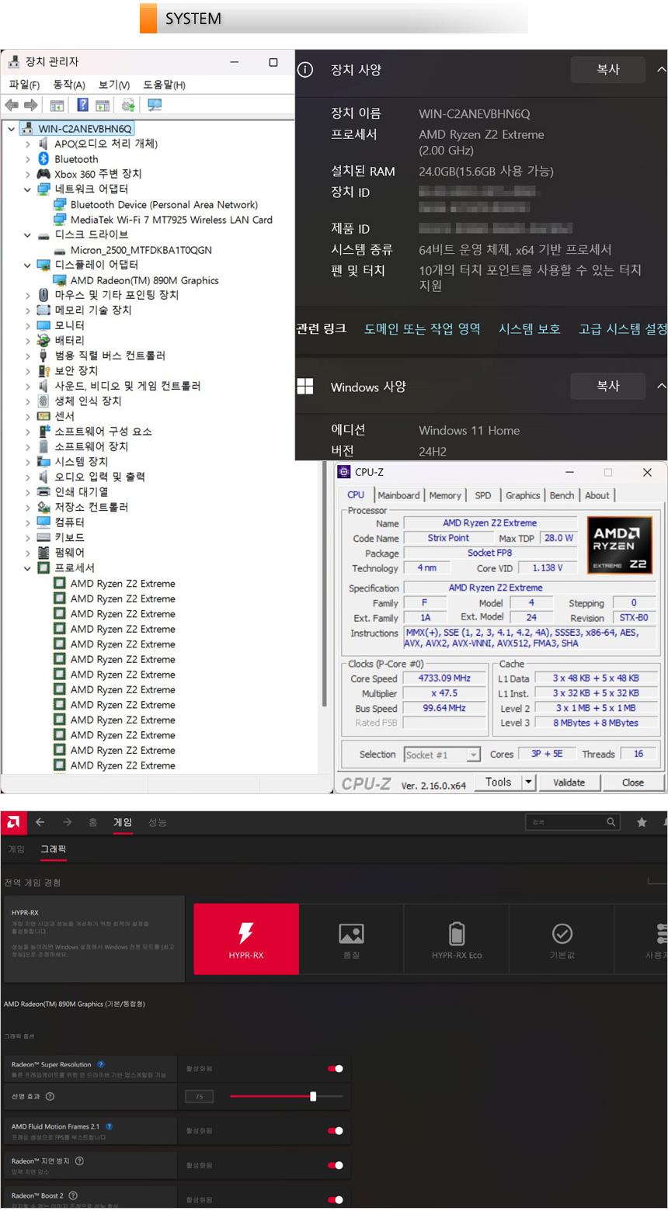The height and width of the screenshot is (1211, 668).
Task: Click the Device Manager help toolbar icon
Action: coord(82,105)
